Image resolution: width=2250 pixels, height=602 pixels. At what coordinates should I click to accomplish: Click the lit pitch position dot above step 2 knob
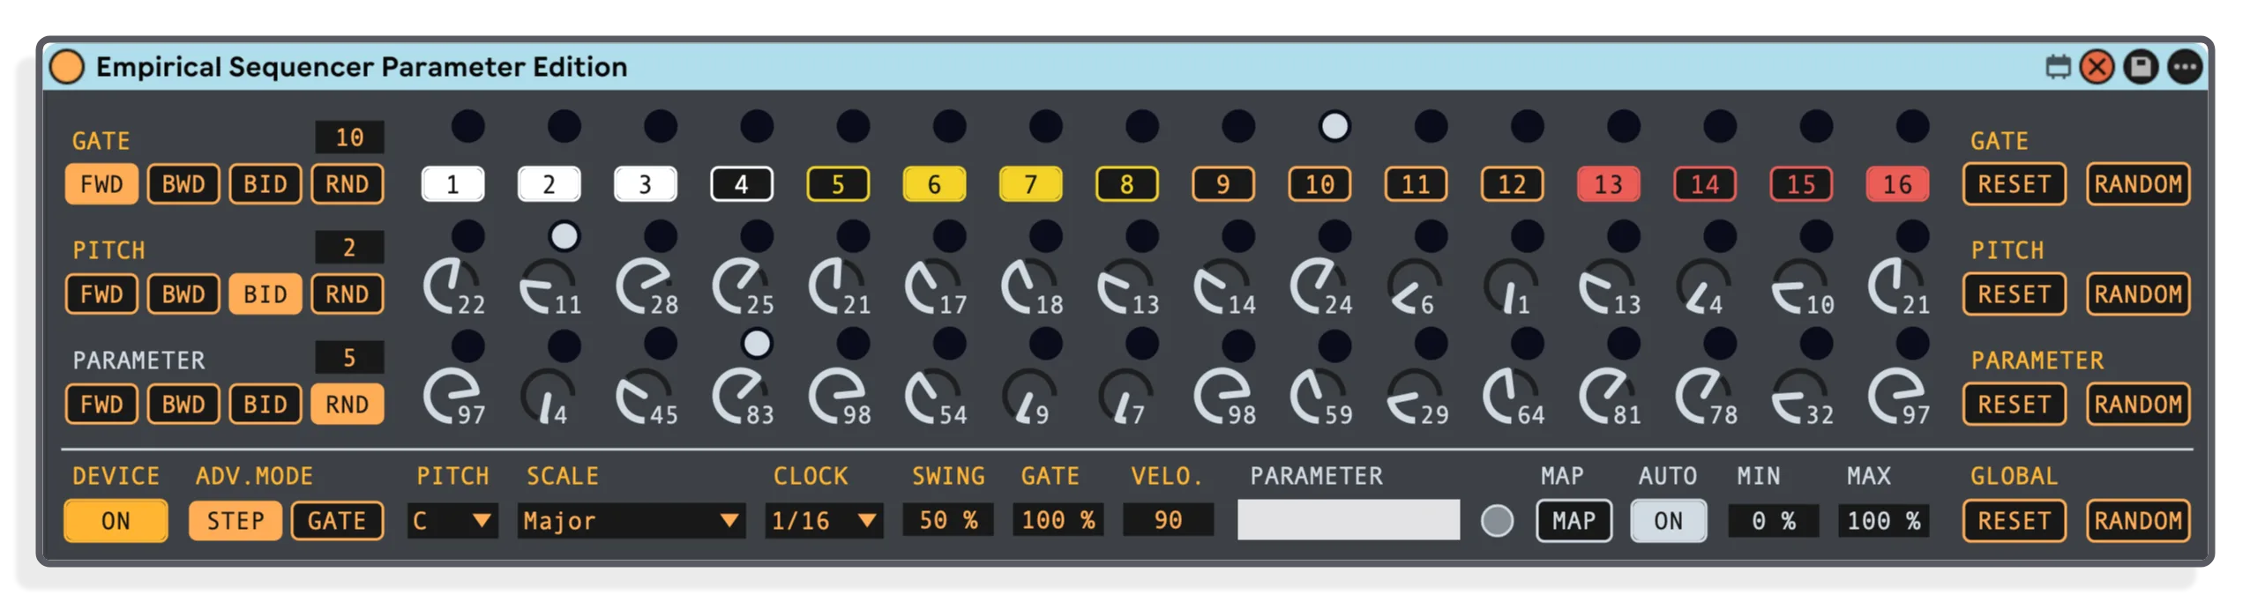[x=564, y=235]
